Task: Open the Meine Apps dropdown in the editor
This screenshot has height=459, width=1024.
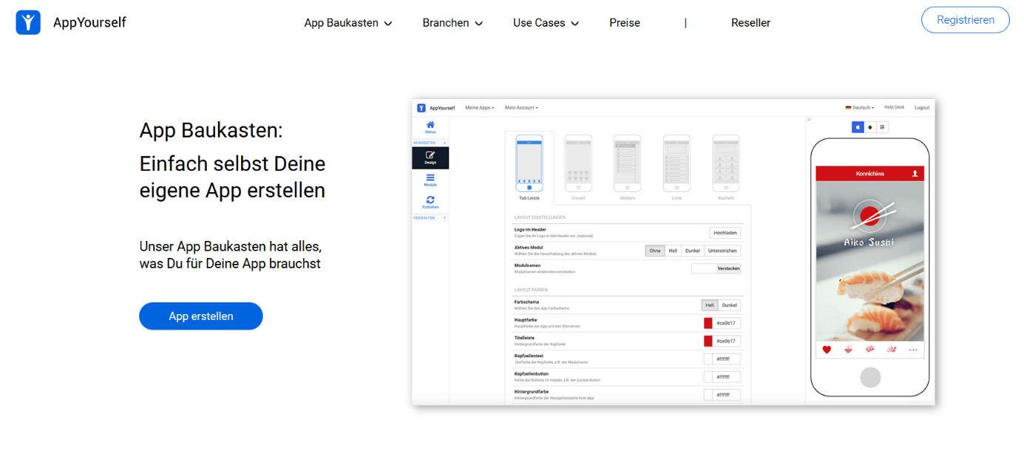Action: pyautogui.click(x=480, y=108)
